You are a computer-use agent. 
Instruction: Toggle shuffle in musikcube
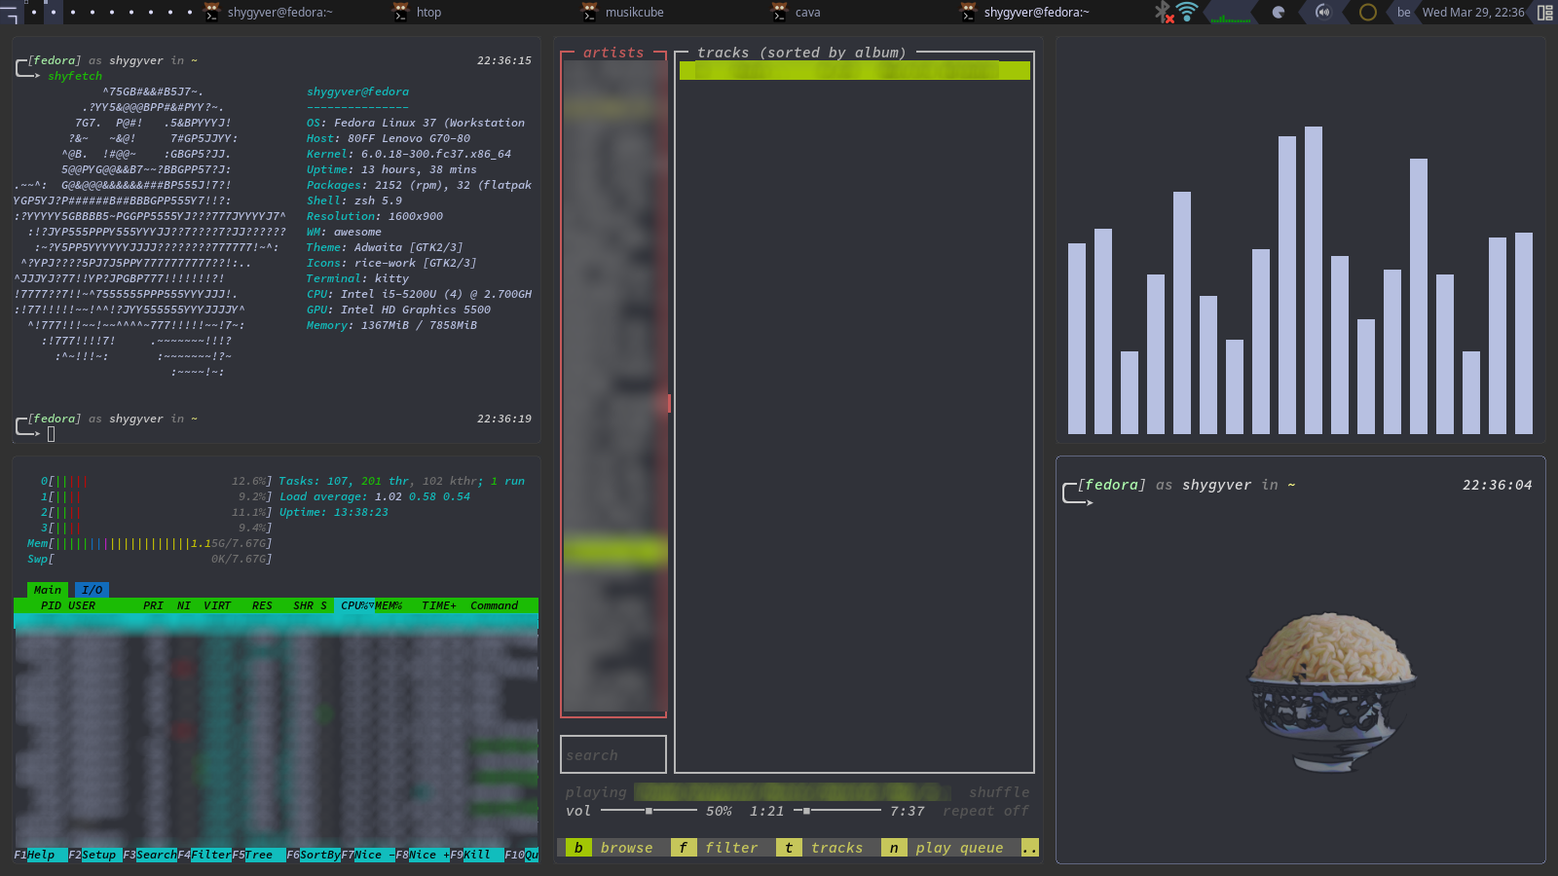click(999, 792)
